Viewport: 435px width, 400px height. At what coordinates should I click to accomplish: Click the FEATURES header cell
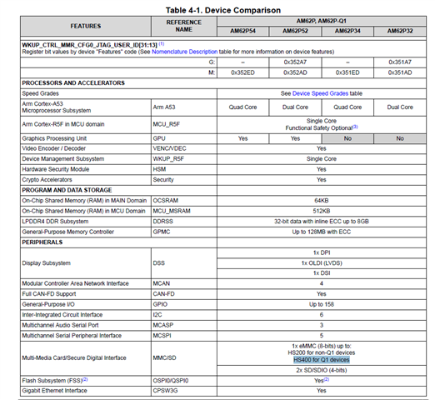click(86, 26)
